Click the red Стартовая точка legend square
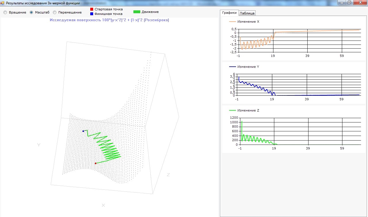Screen dimensions: 368x217 click(92, 9)
